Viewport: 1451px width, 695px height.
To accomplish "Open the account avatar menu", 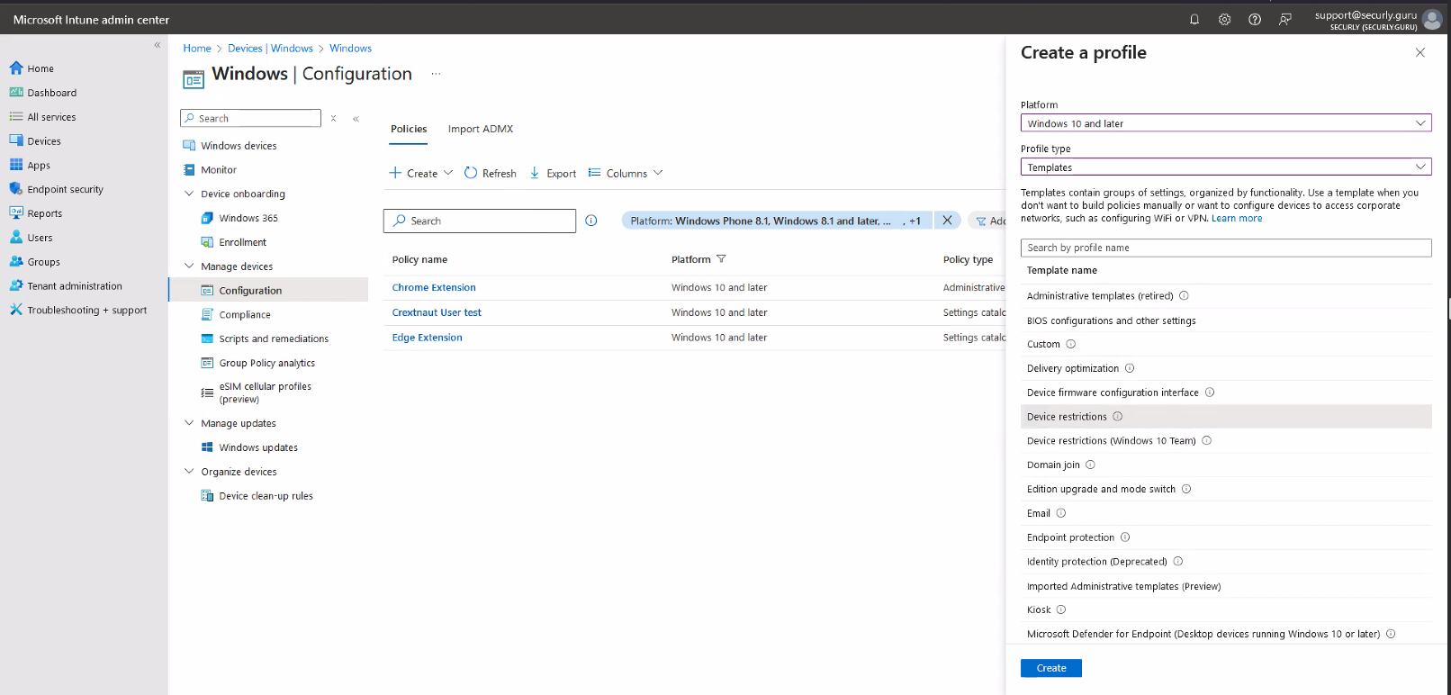I will pos(1432,20).
